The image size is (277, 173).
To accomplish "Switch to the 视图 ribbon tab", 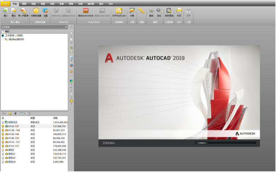I will pos(33,4).
